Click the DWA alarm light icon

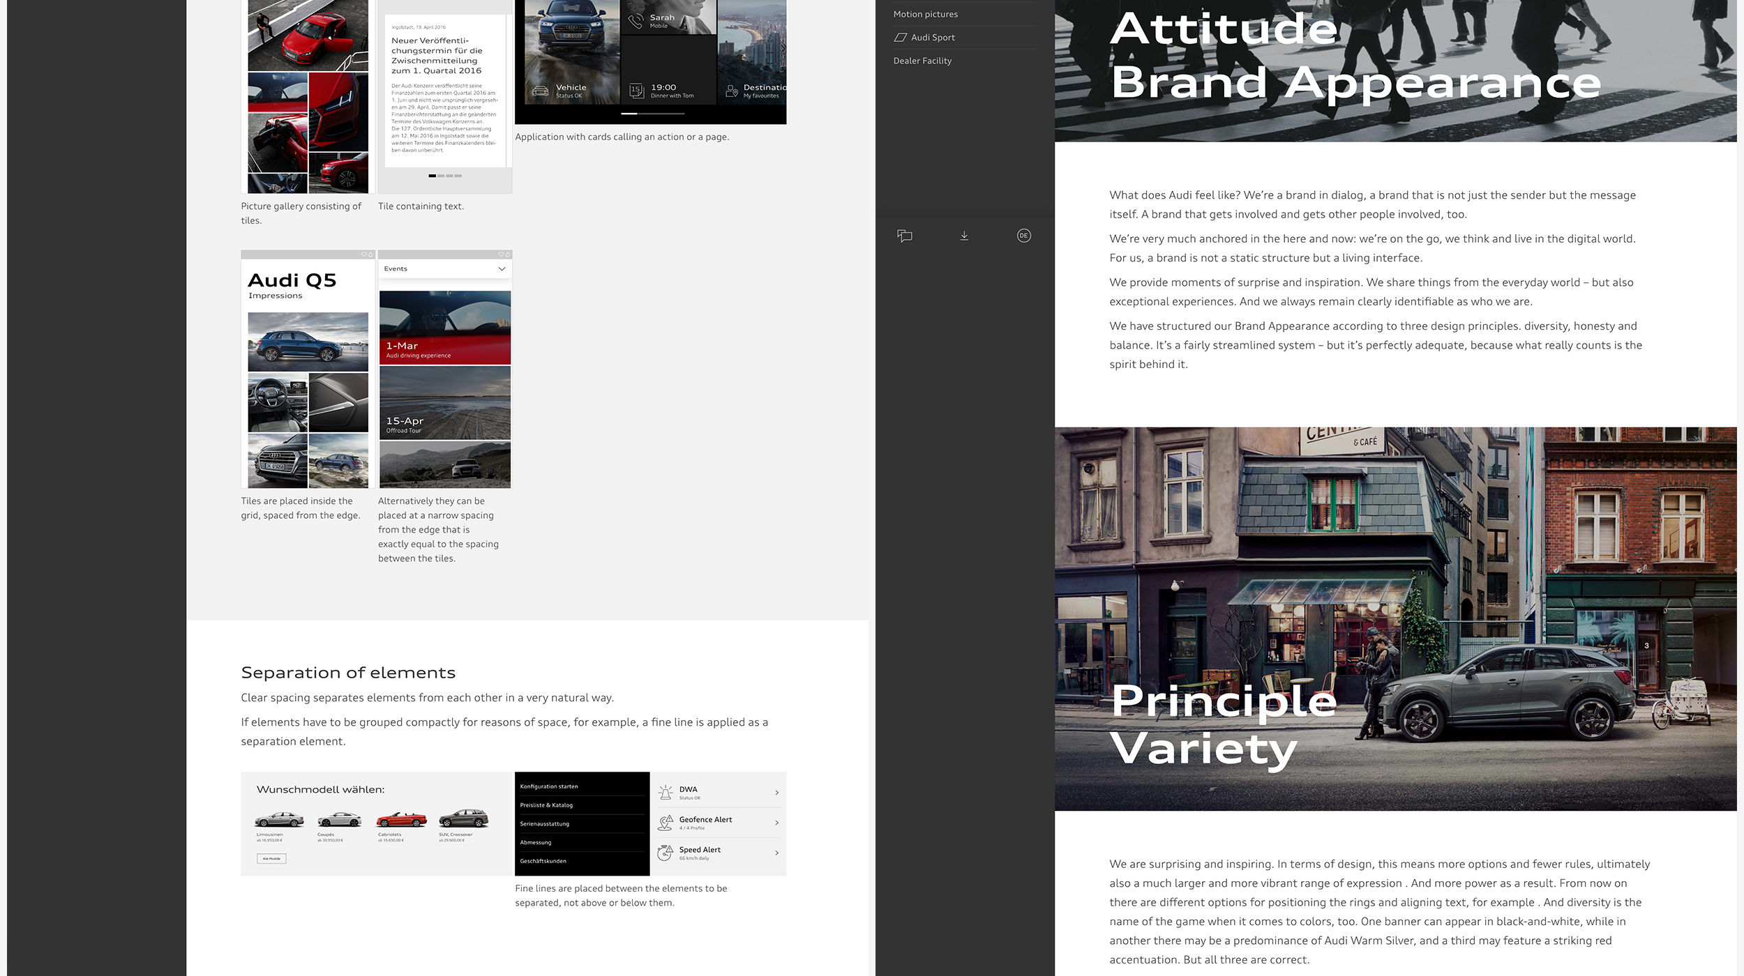click(x=666, y=793)
